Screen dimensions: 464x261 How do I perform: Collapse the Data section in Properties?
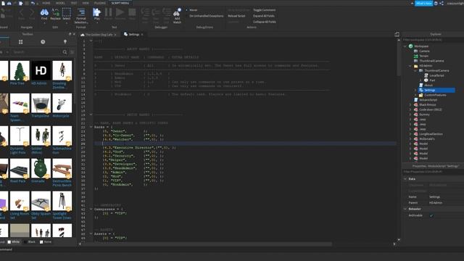click(405, 179)
